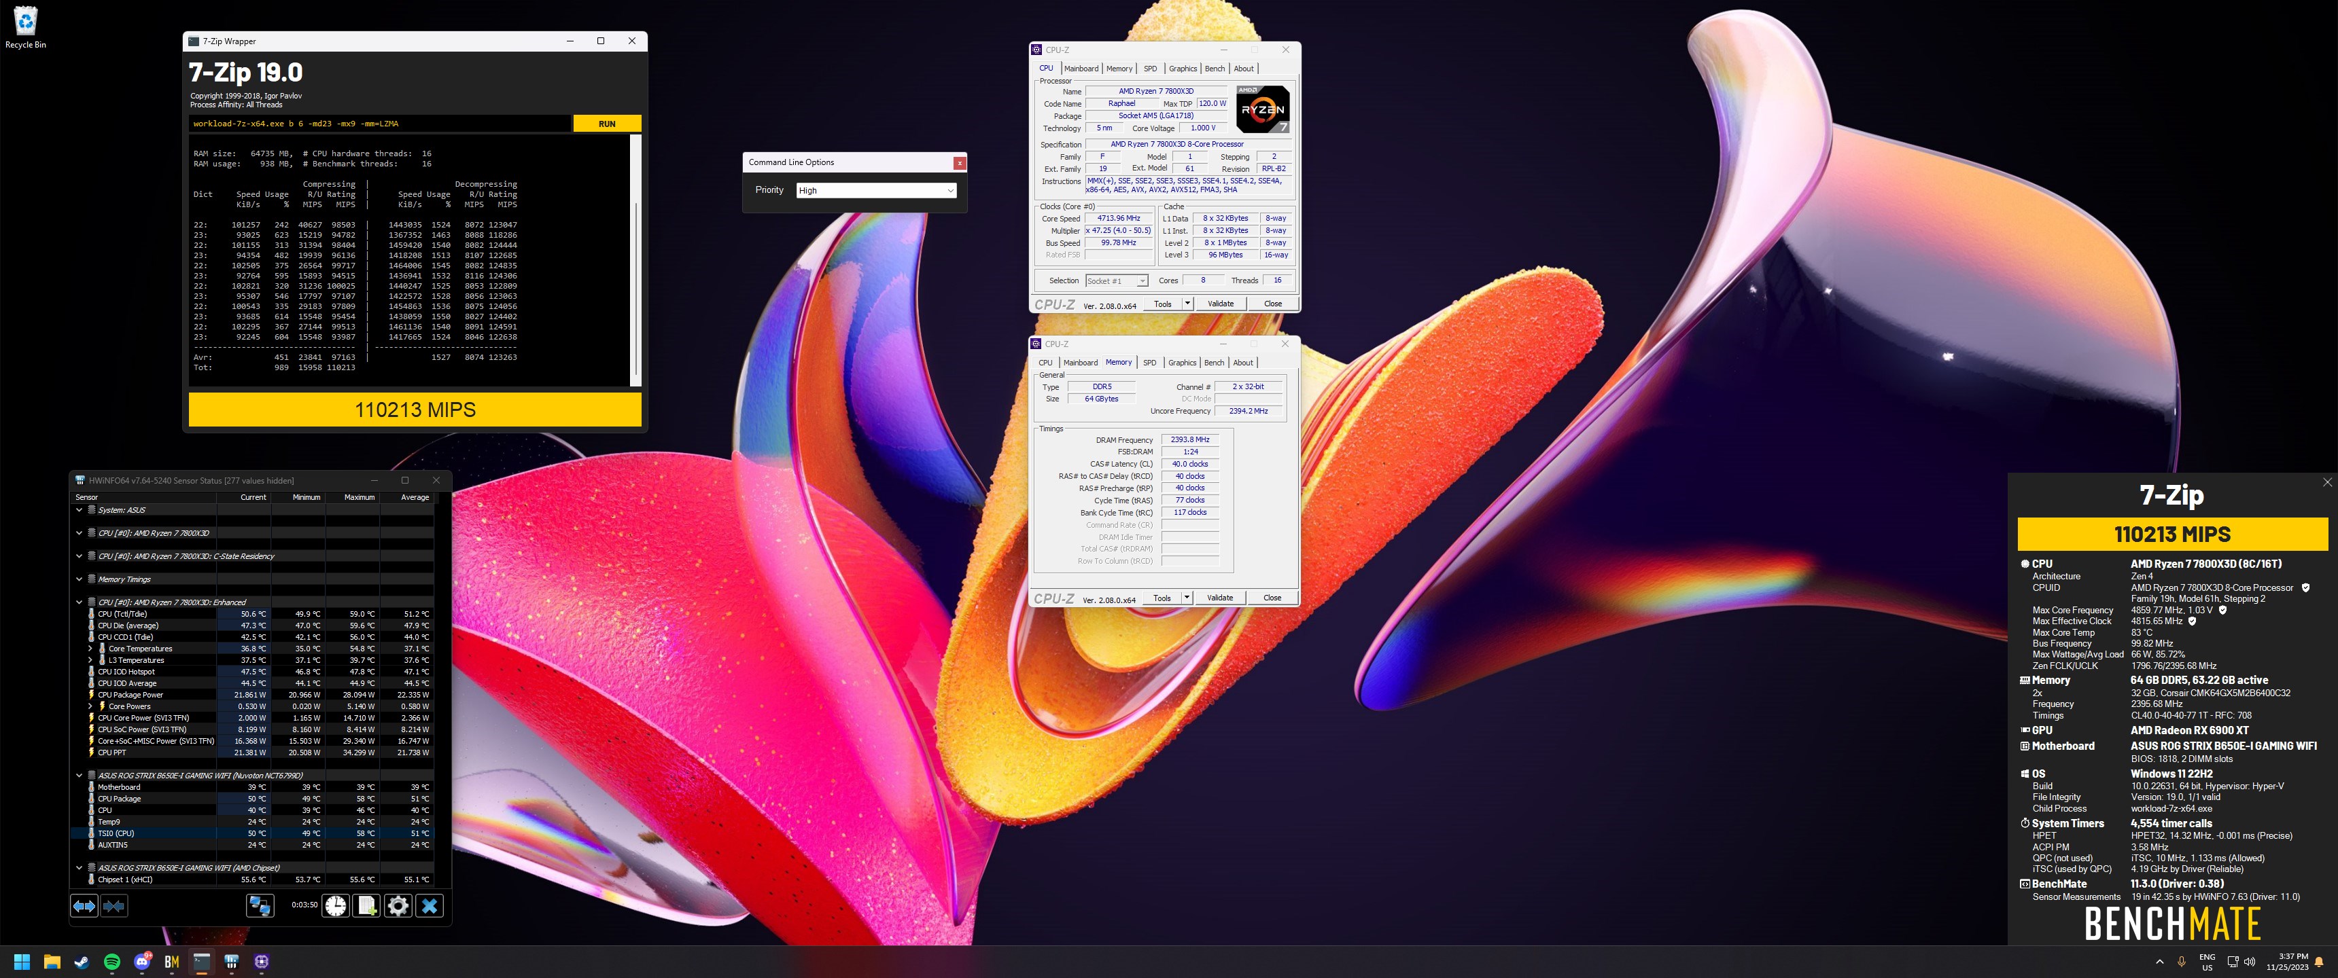
Task: Open Spotify from the taskbar
Action: [111, 962]
